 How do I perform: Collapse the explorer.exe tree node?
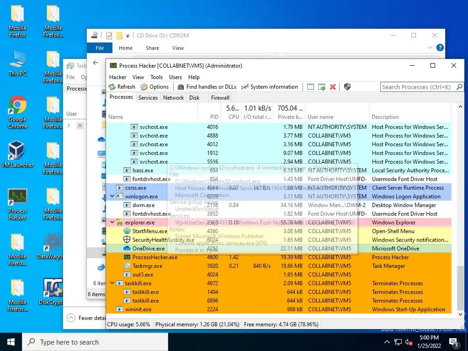coord(112,223)
